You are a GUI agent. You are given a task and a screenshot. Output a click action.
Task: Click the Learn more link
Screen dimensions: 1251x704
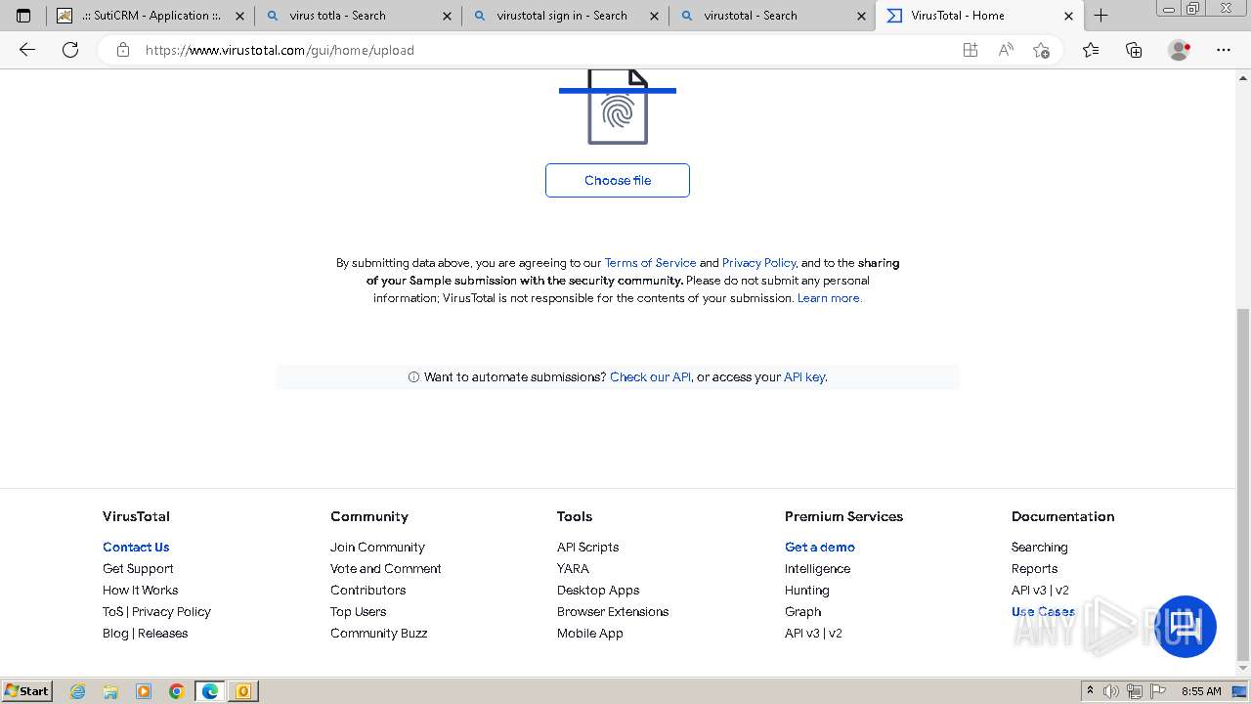click(829, 298)
